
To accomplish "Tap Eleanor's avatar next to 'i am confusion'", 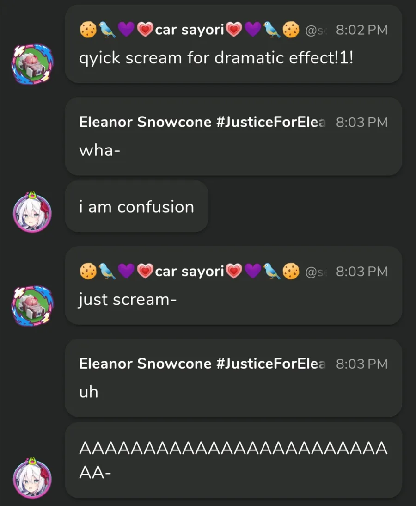I will 32,212.
